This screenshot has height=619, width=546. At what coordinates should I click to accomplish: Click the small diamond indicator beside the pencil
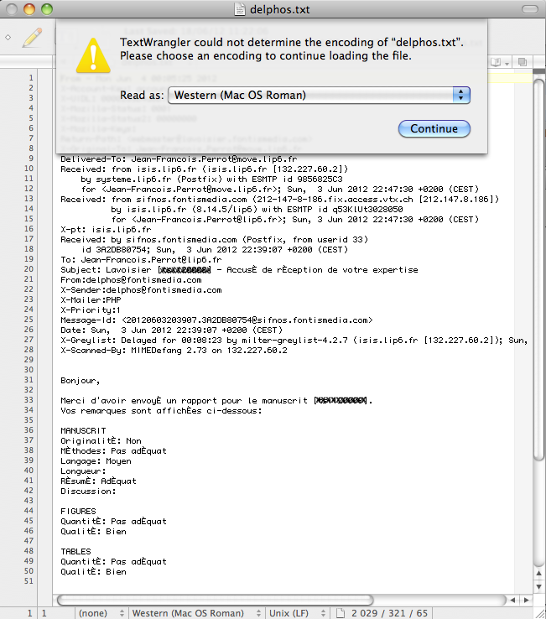[x=8, y=37]
